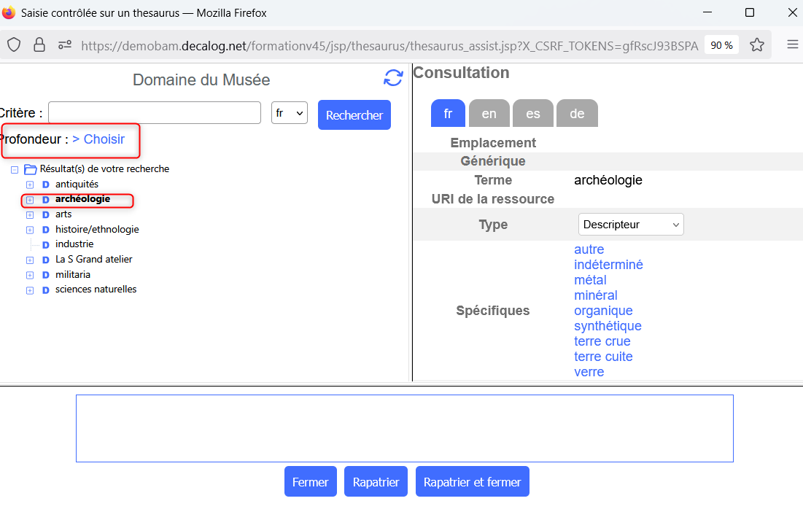
Task: Click the refresh arrows icon beside Domaine du Musée
Action: (393, 78)
